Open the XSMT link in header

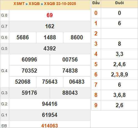pos(19,4)
